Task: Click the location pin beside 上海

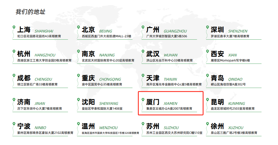Action: (14, 27)
